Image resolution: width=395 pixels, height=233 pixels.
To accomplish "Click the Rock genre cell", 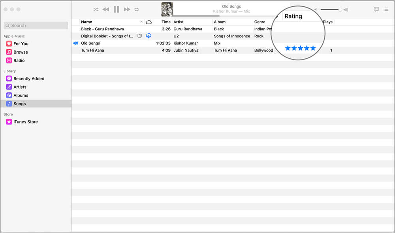I will (x=259, y=36).
